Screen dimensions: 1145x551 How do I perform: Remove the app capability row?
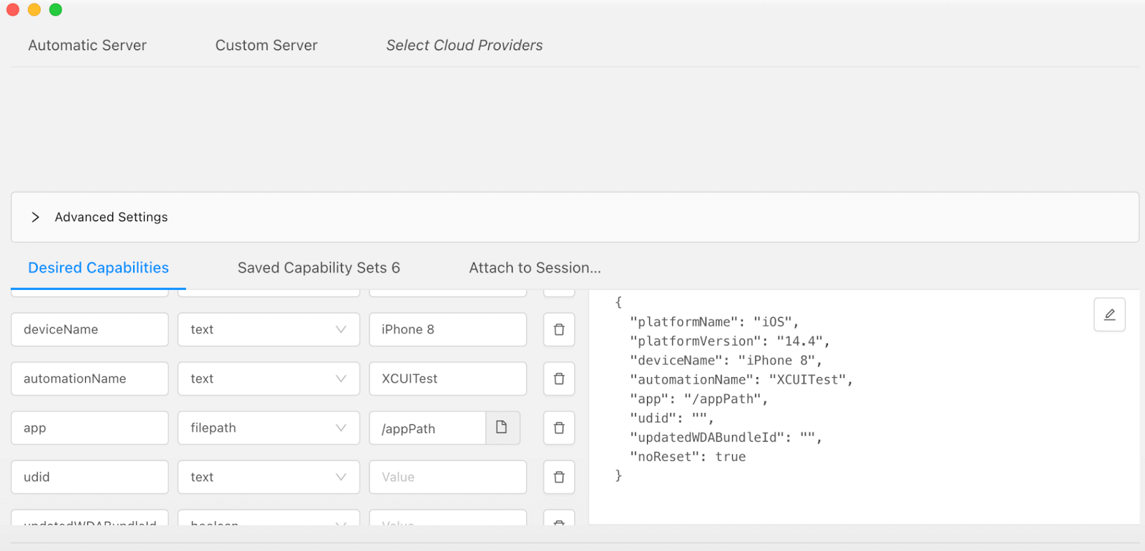click(x=559, y=428)
